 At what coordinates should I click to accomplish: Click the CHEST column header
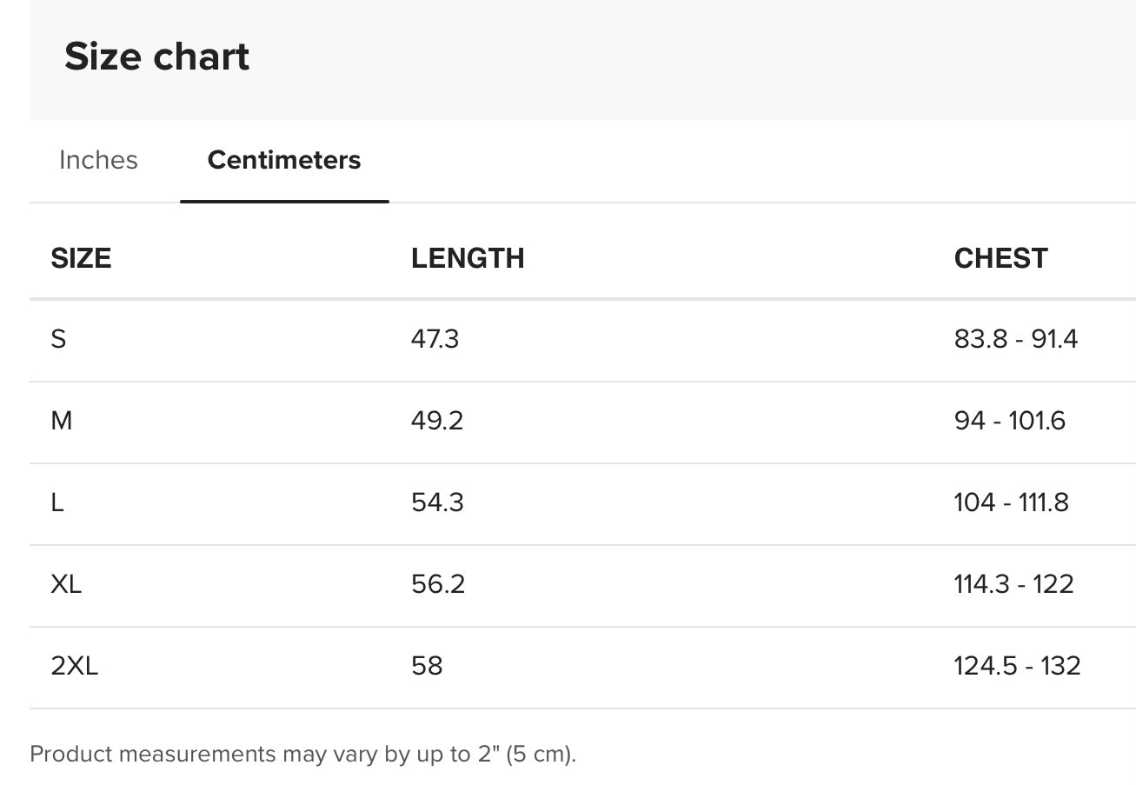pos(1000,258)
